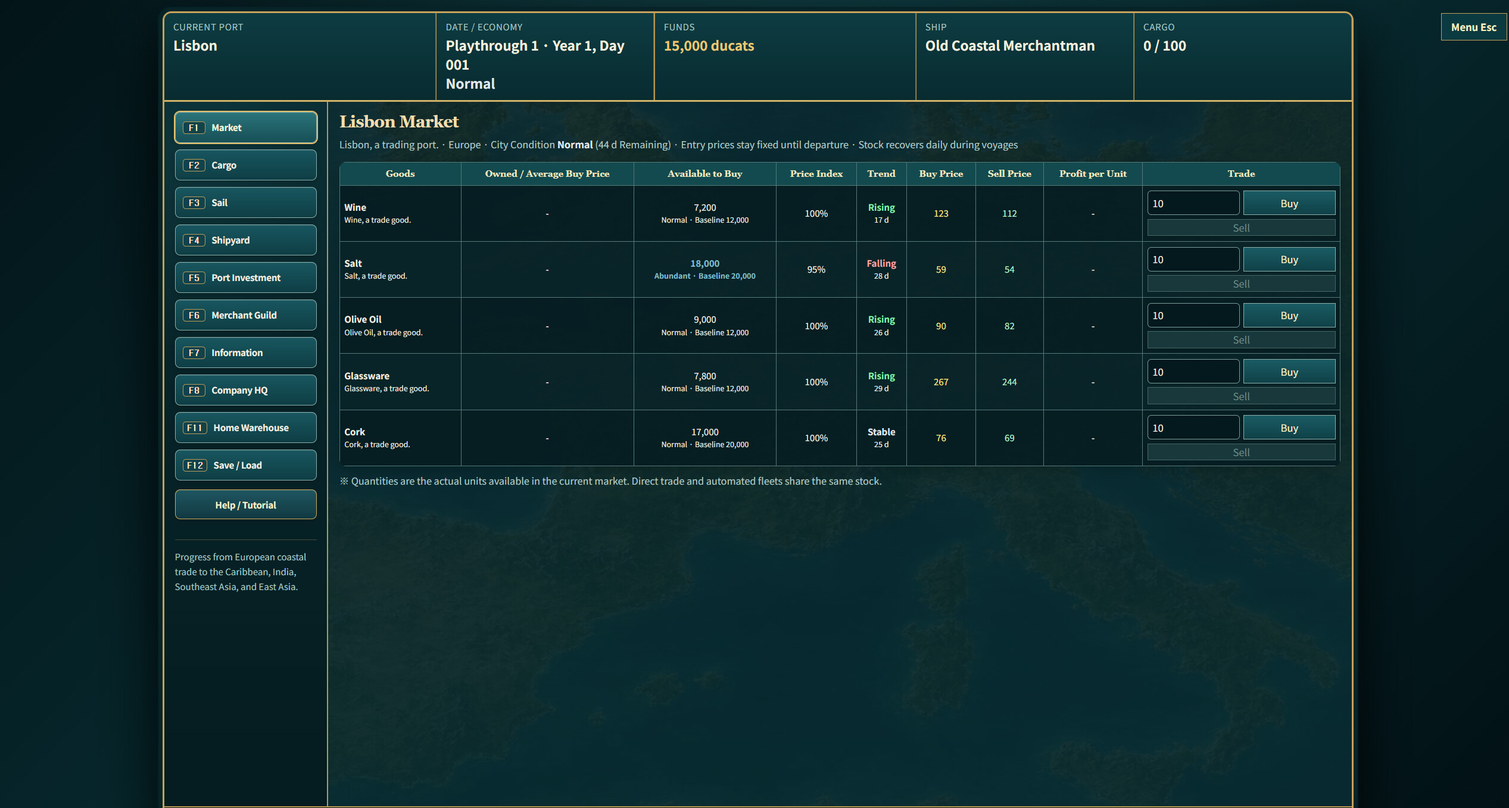Focus the Wine trade quantity field
1509x808 pixels.
(1193, 204)
